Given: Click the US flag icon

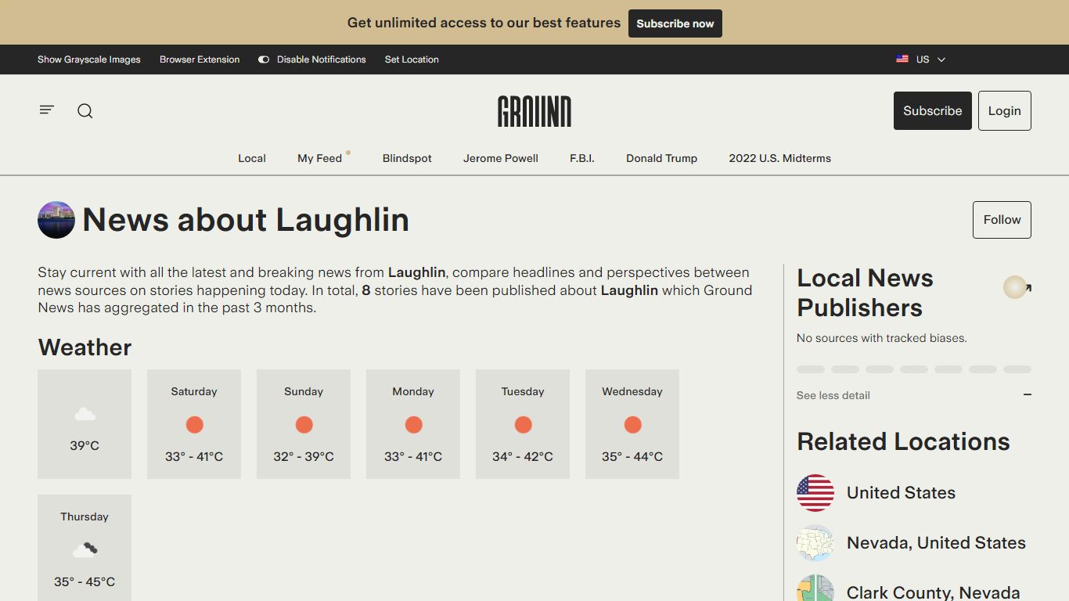Looking at the screenshot, I should pos(902,59).
